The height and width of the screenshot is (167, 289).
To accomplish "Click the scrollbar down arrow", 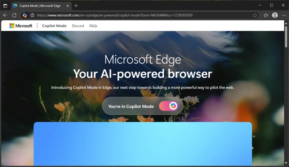I will click(x=286, y=163).
